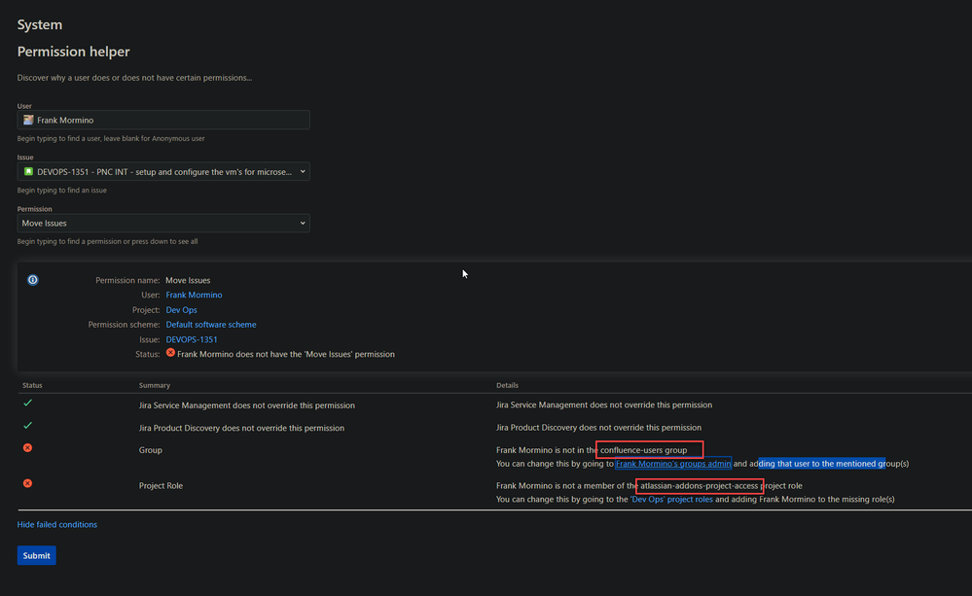Click red failed icon in Group row

point(28,448)
